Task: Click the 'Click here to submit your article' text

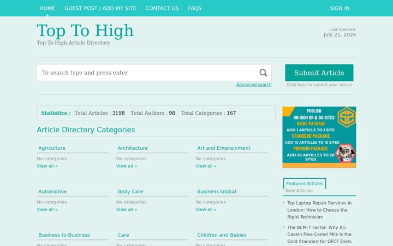Action: point(319,85)
